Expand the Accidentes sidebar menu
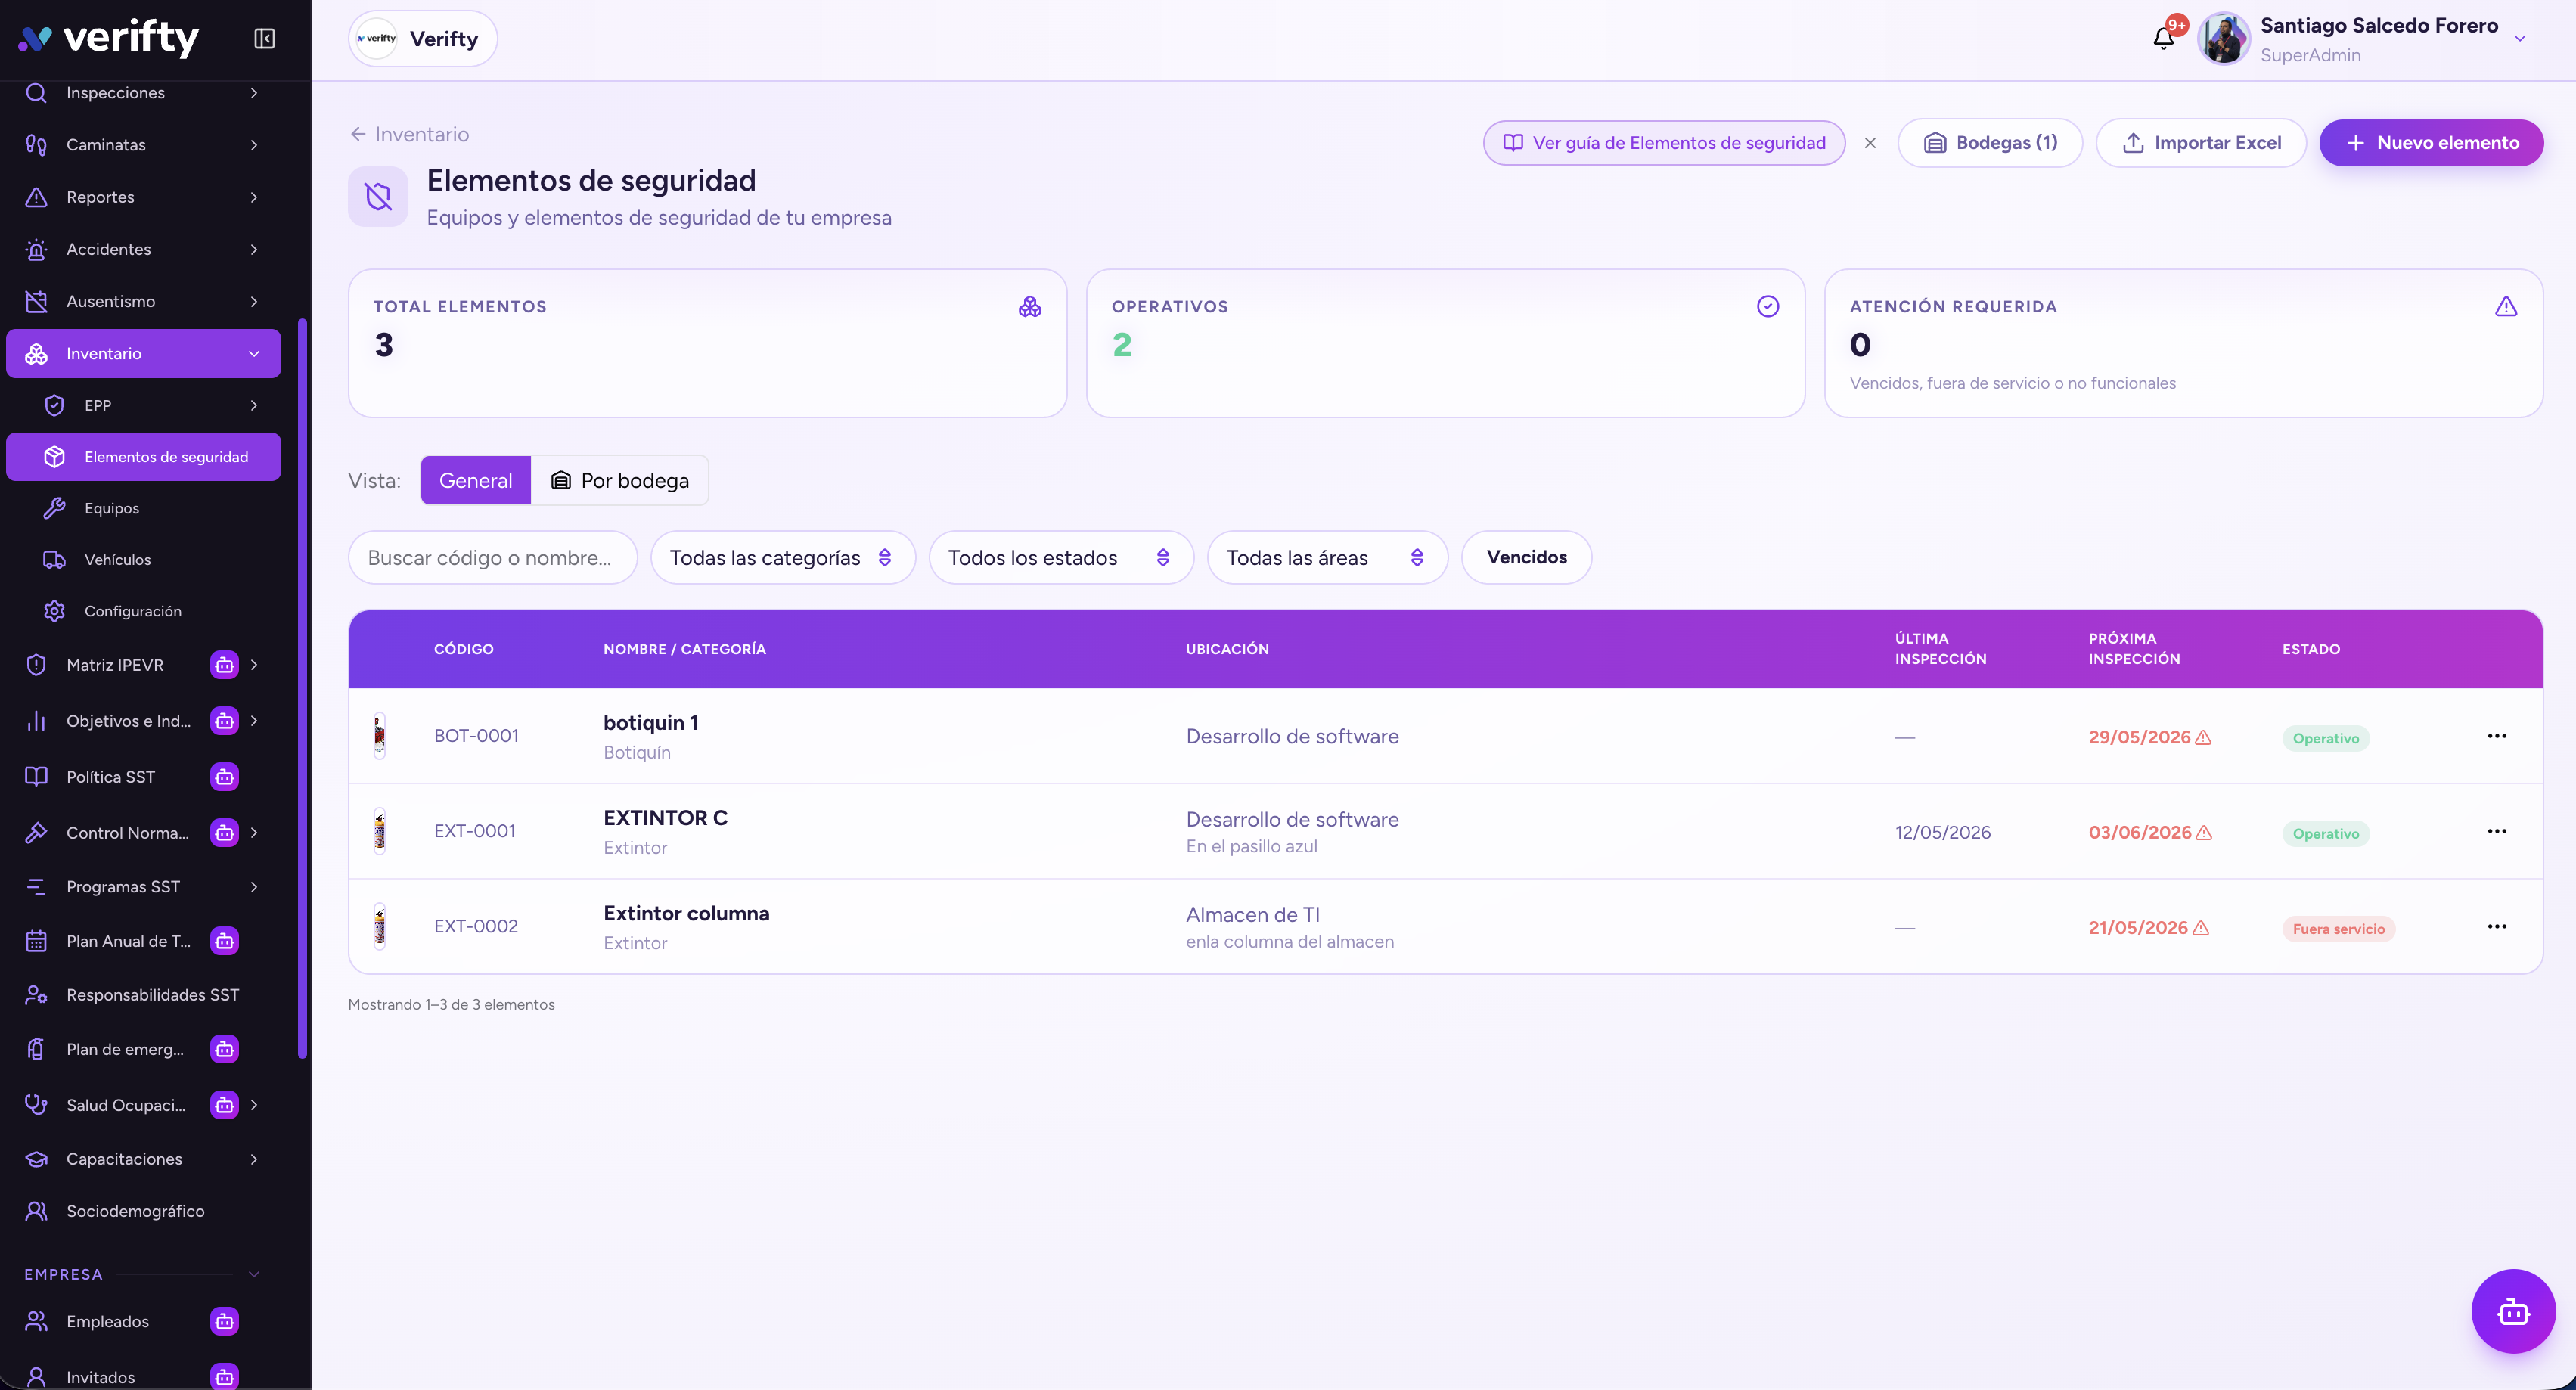Viewport: 2576px width, 1390px height. (x=144, y=249)
